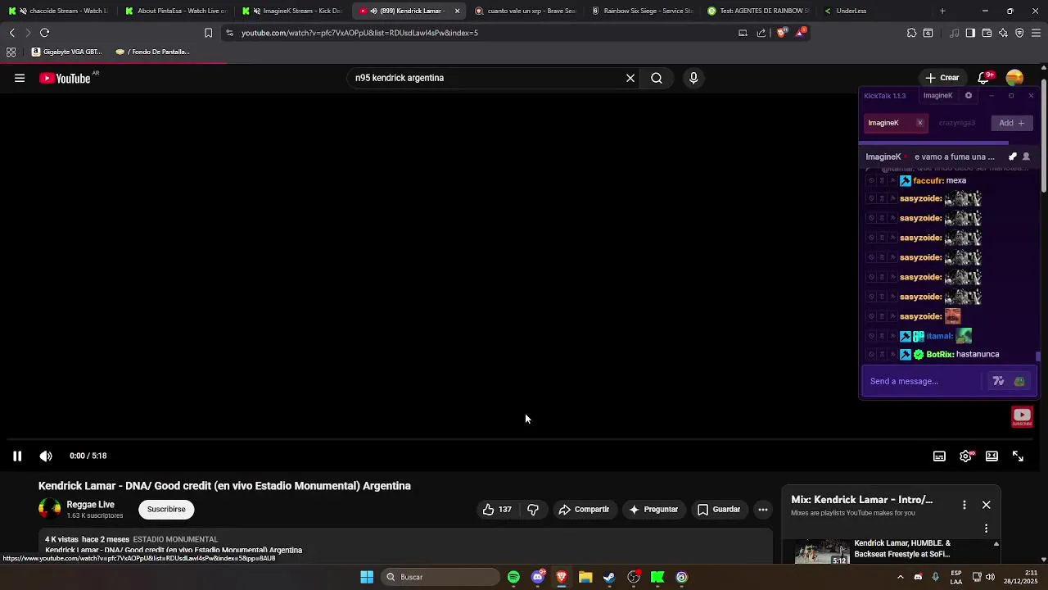This screenshot has height=590, width=1048.
Task: Open Brave Rewards triangle icon
Action: click(x=800, y=33)
